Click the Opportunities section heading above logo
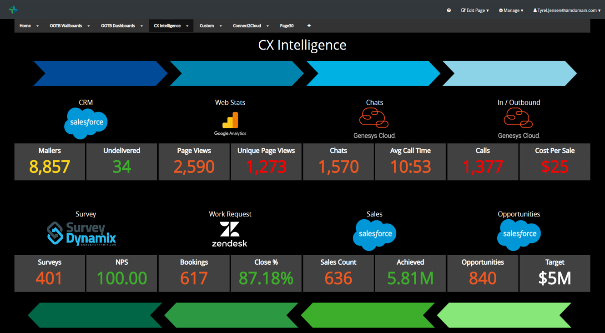This screenshot has height=333, width=605. pyautogui.click(x=519, y=214)
